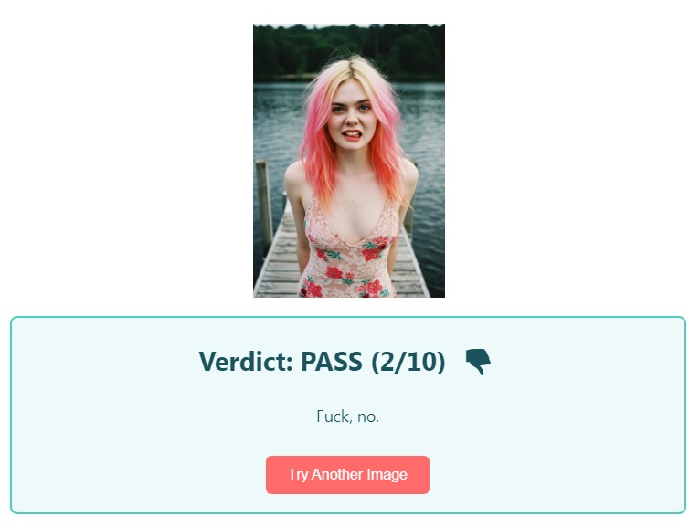The image size is (700, 527).
Task: Click the blonde hair roots in photo
Action: point(350,68)
